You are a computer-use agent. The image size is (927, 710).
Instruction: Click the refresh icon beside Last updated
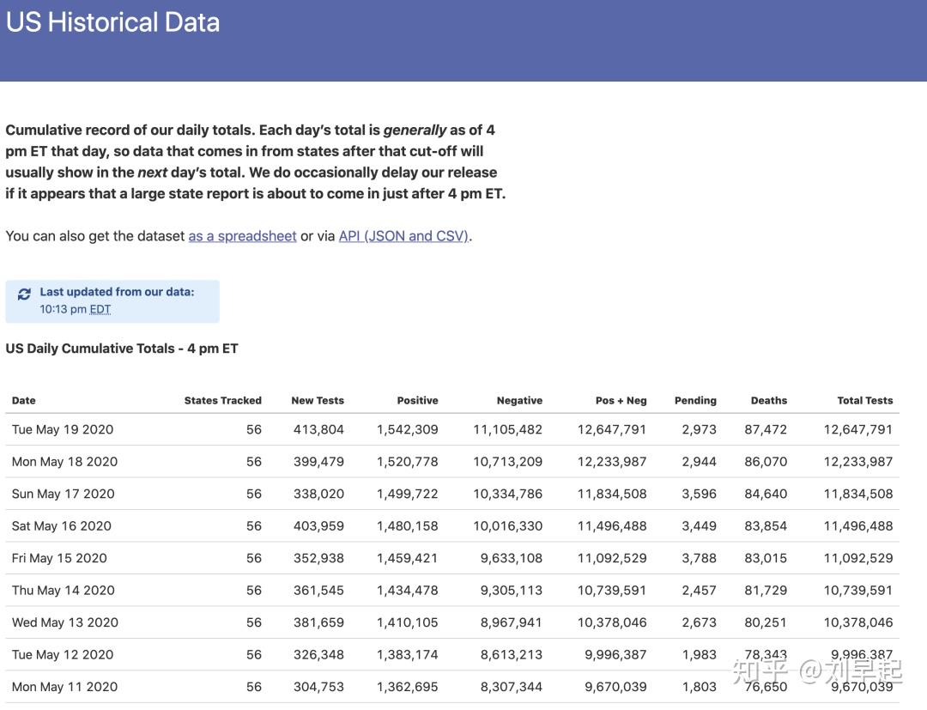(24, 294)
